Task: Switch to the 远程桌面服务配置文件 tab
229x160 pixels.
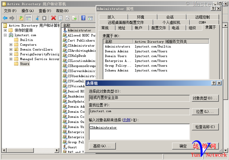Action: pos(126,22)
